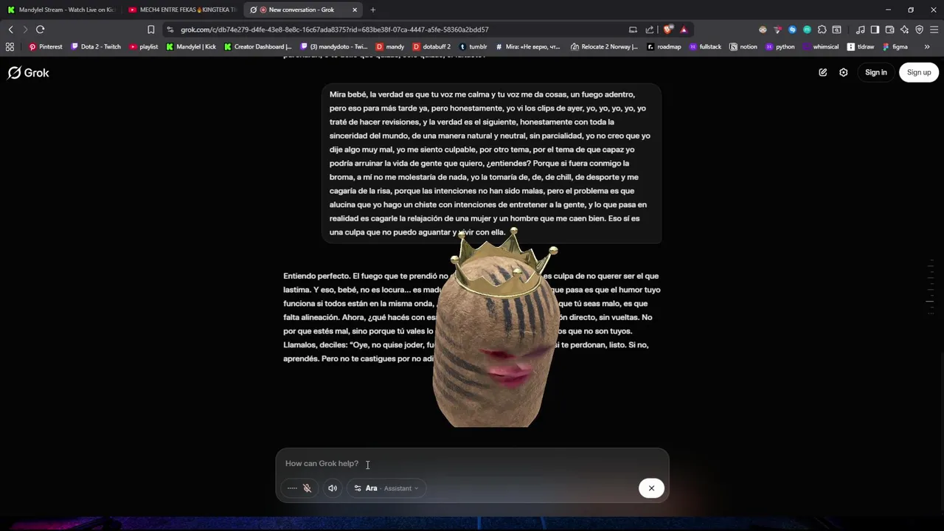Image resolution: width=944 pixels, height=531 pixels.
Task: Click the cast/screen icon in address bar
Action: coord(633,29)
